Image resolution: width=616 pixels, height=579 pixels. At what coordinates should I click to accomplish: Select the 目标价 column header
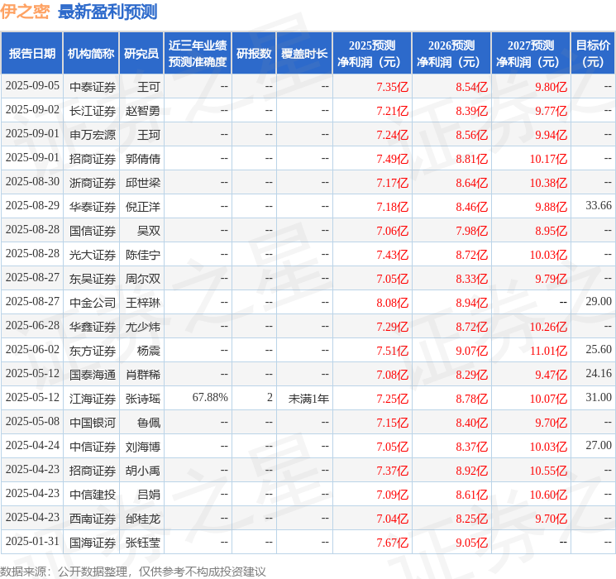coord(593,54)
